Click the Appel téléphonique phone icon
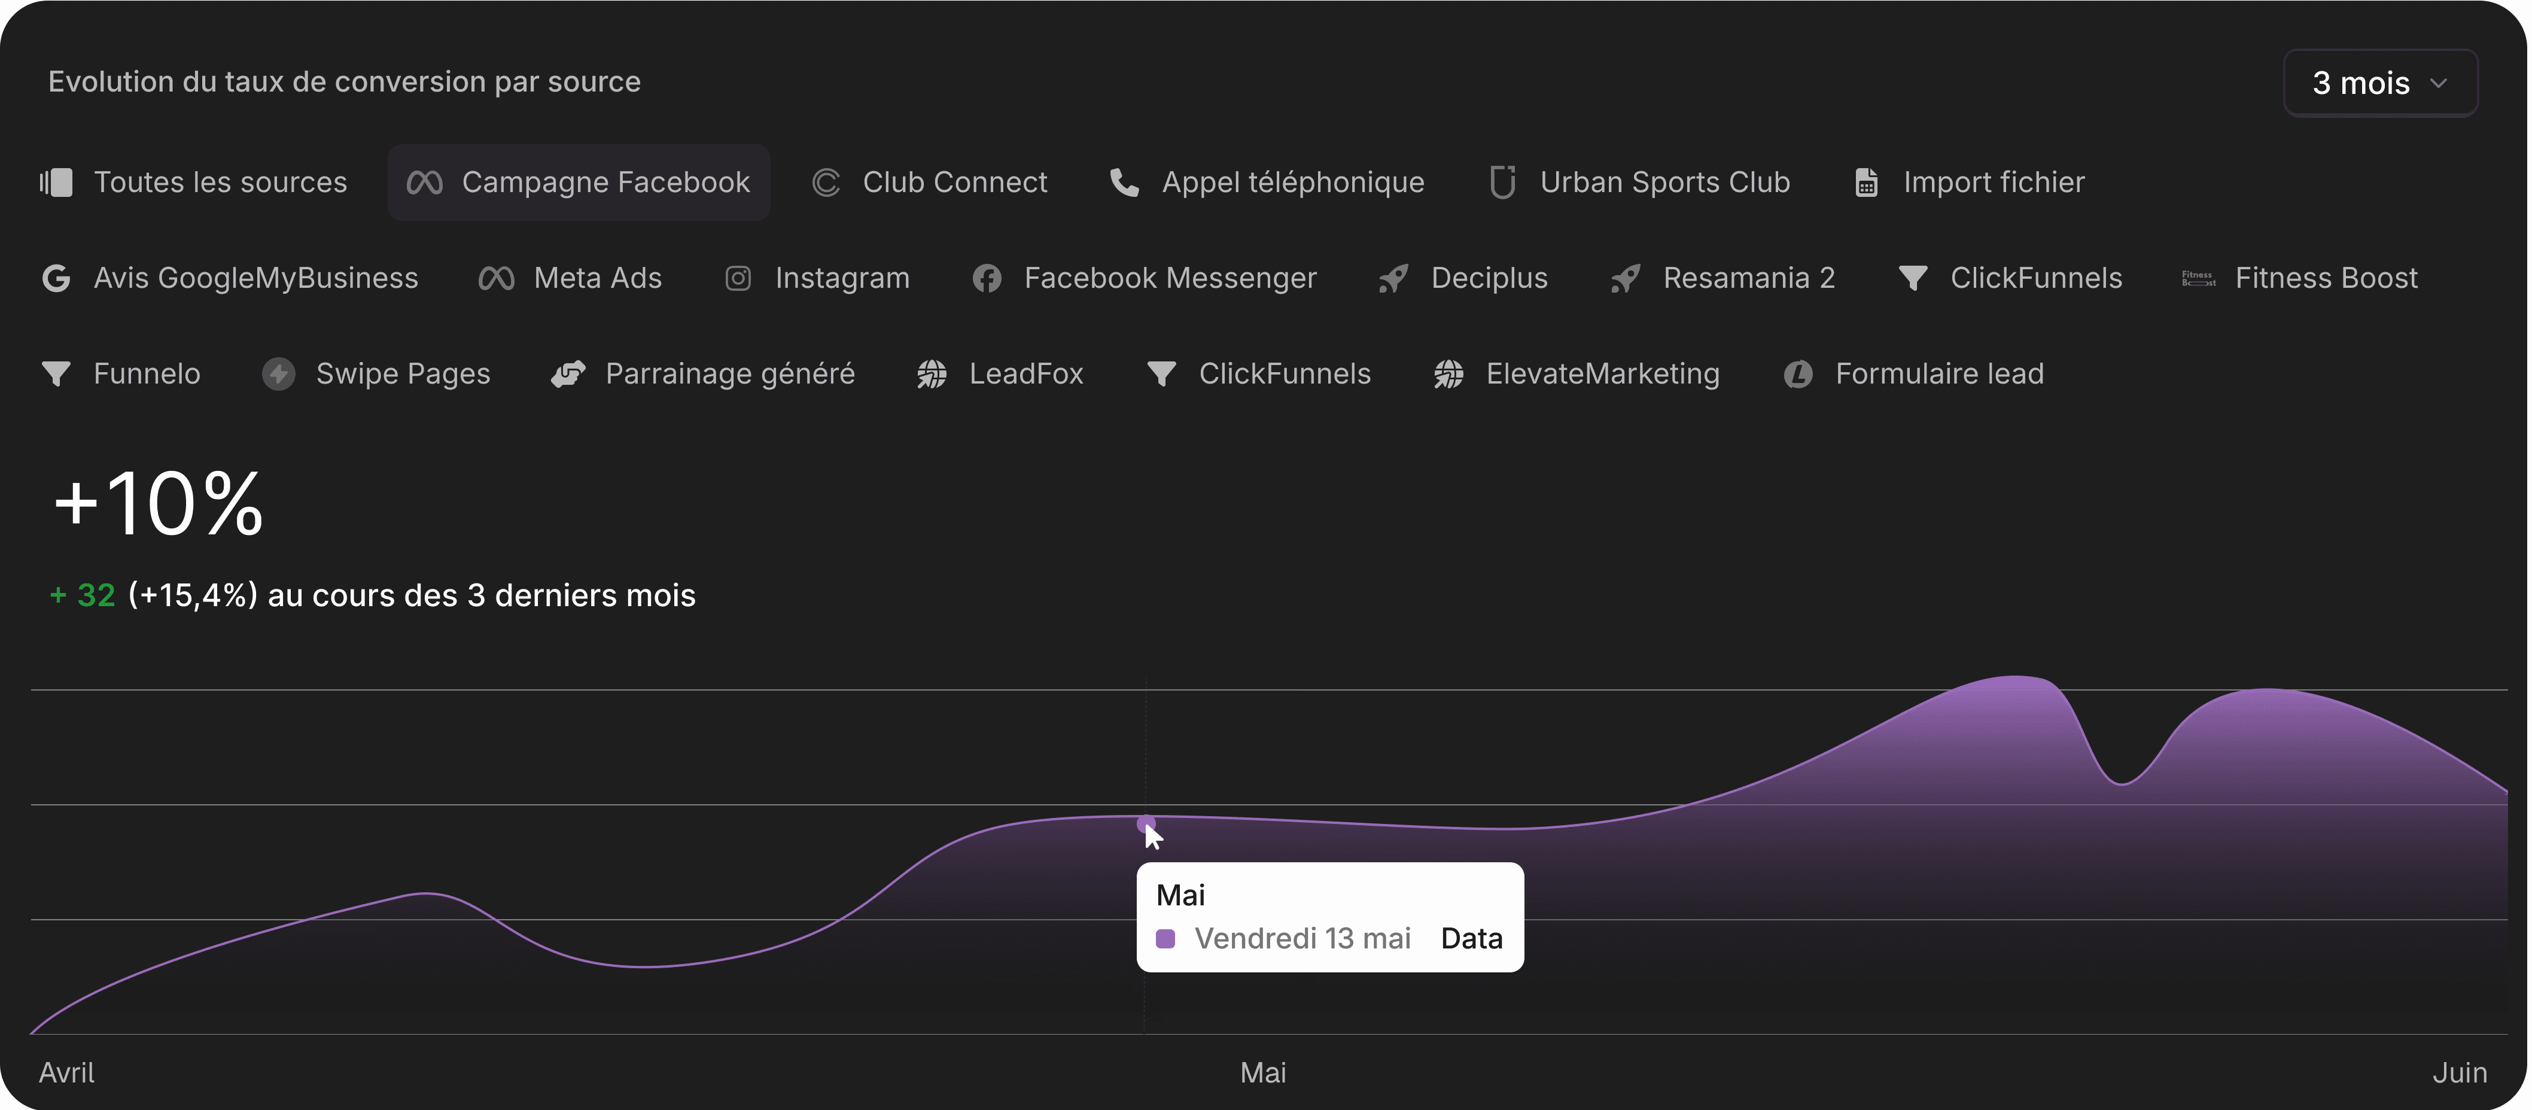Screen dimensions: 2532x1110 click(x=1124, y=182)
